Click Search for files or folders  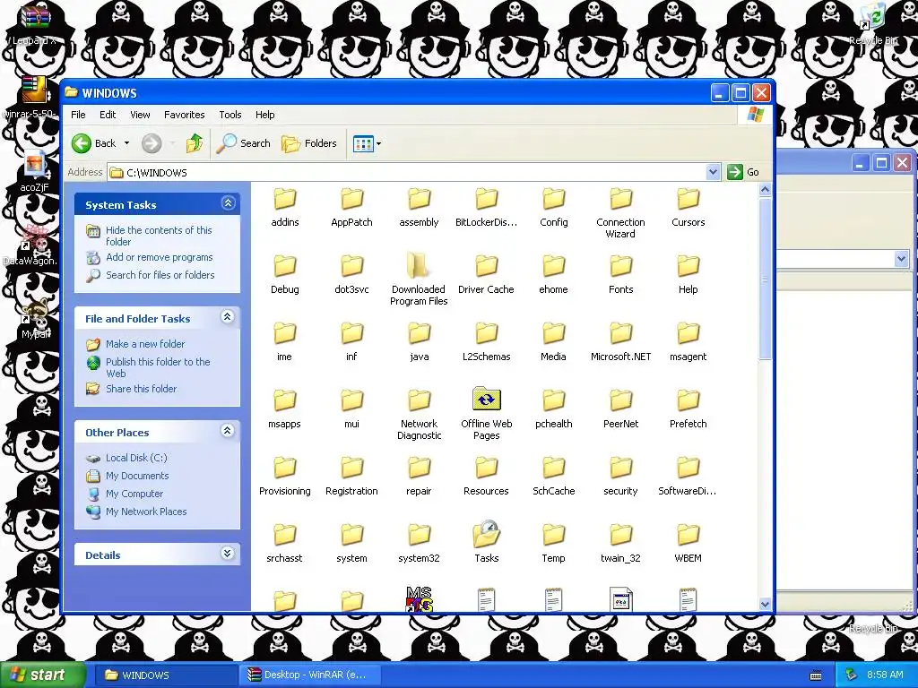160,275
